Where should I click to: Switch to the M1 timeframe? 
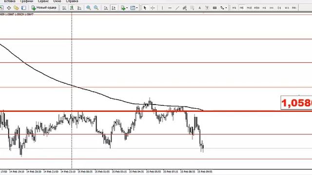pyautogui.click(x=234, y=8)
